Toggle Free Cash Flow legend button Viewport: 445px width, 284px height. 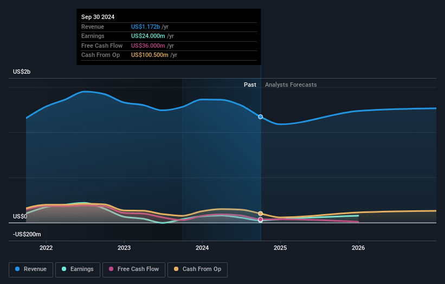point(134,269)
